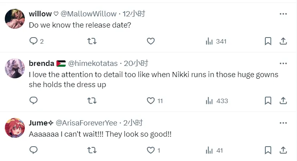Open the 12小时 timestamp on willow's tweet
The height and width of the screenshot is (161, 297).
click(134, 14)
